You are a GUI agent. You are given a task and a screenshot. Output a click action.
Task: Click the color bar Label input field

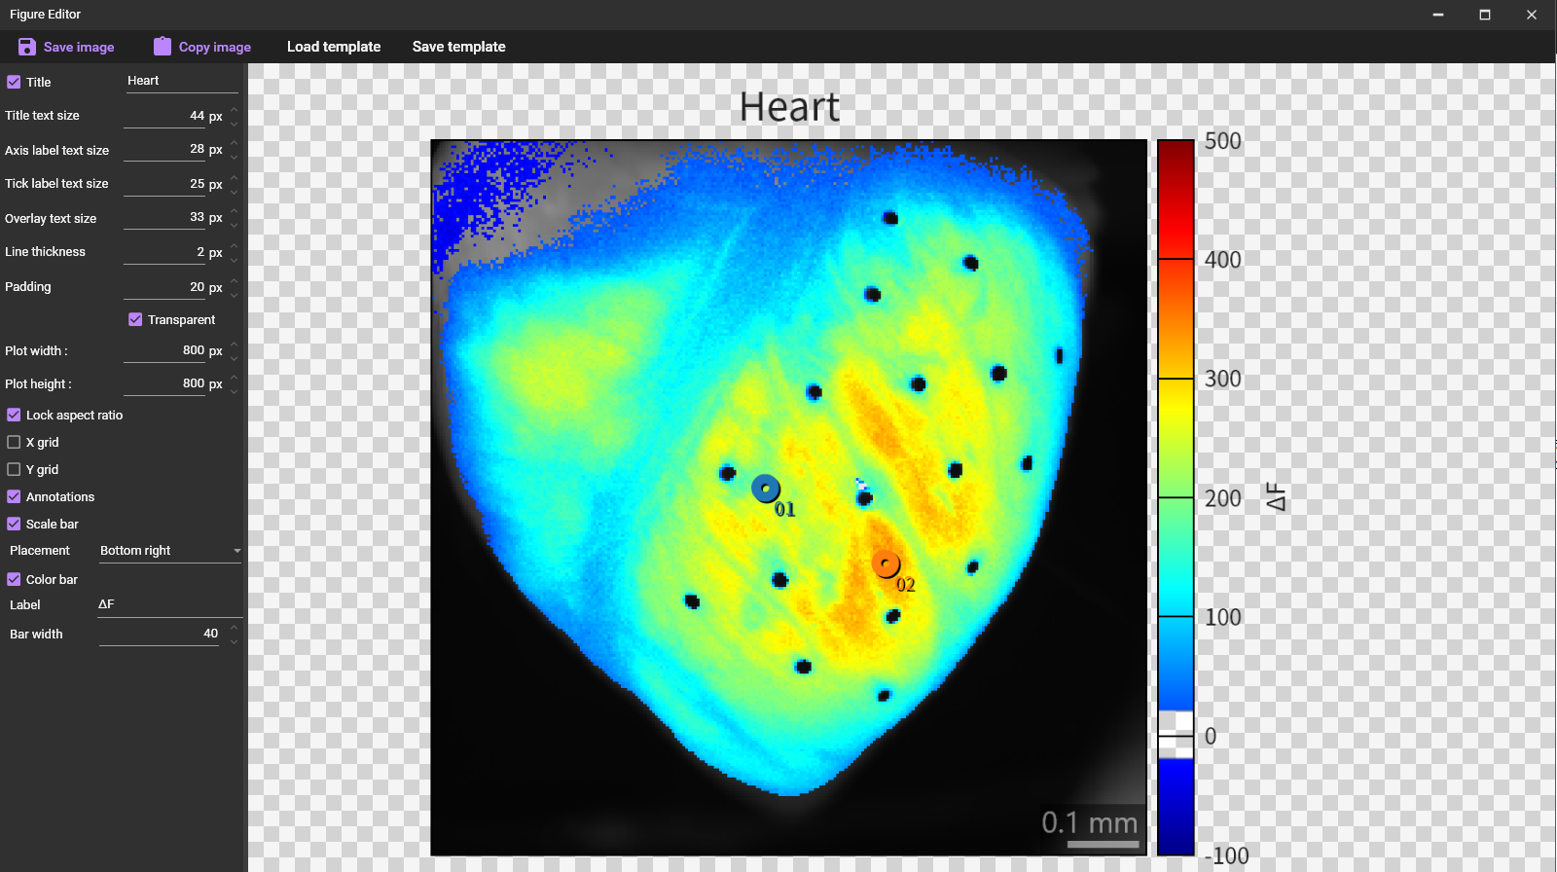coord(167,604)
